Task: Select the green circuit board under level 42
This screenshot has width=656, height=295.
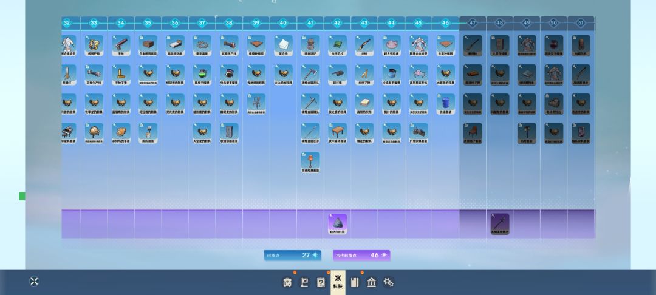Action: pos(337,46)
